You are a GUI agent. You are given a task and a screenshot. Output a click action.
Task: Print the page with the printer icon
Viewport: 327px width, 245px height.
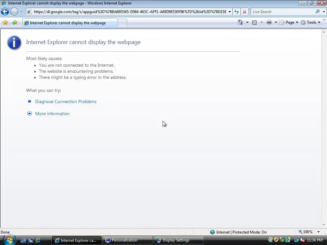click(269, 22)
